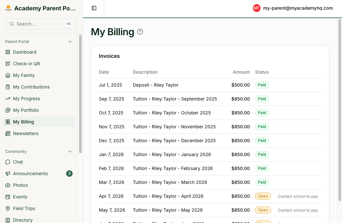Image resolution: width=342 pixels, height=223 pixels.
Task: Click the Photos camera icon
Action: tap(8, 185)
